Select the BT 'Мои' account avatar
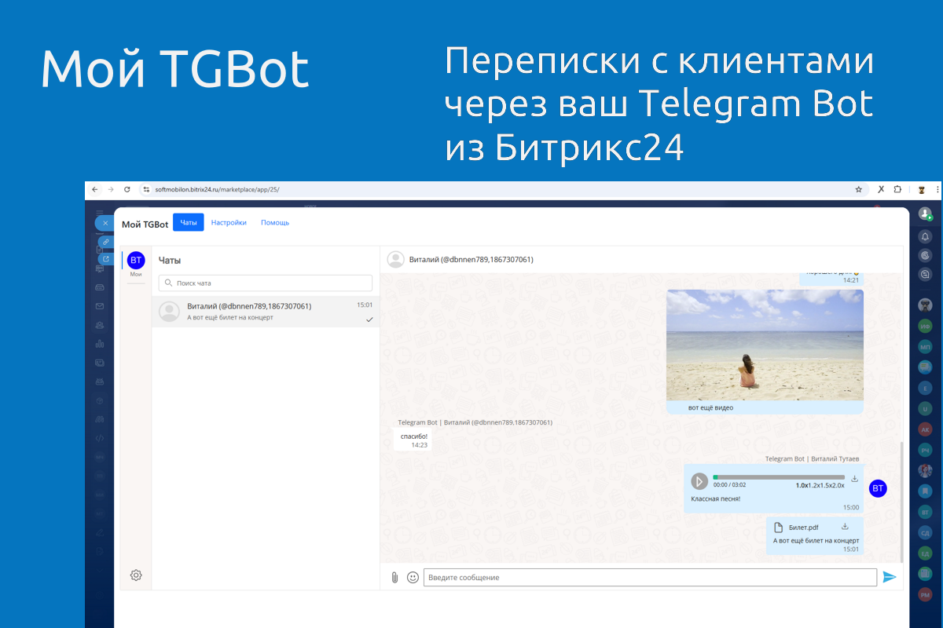The image size is (943, 628). (x=136, y=261)
